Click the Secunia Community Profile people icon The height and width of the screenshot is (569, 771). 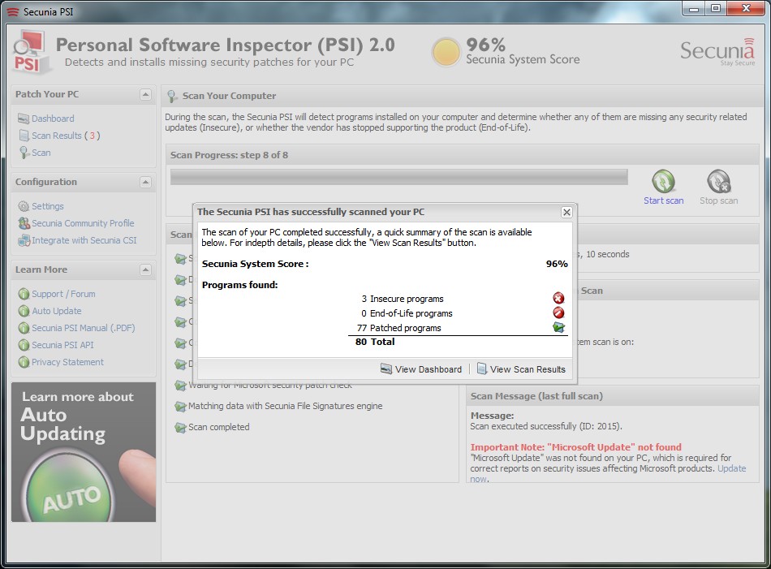[24, 223]
